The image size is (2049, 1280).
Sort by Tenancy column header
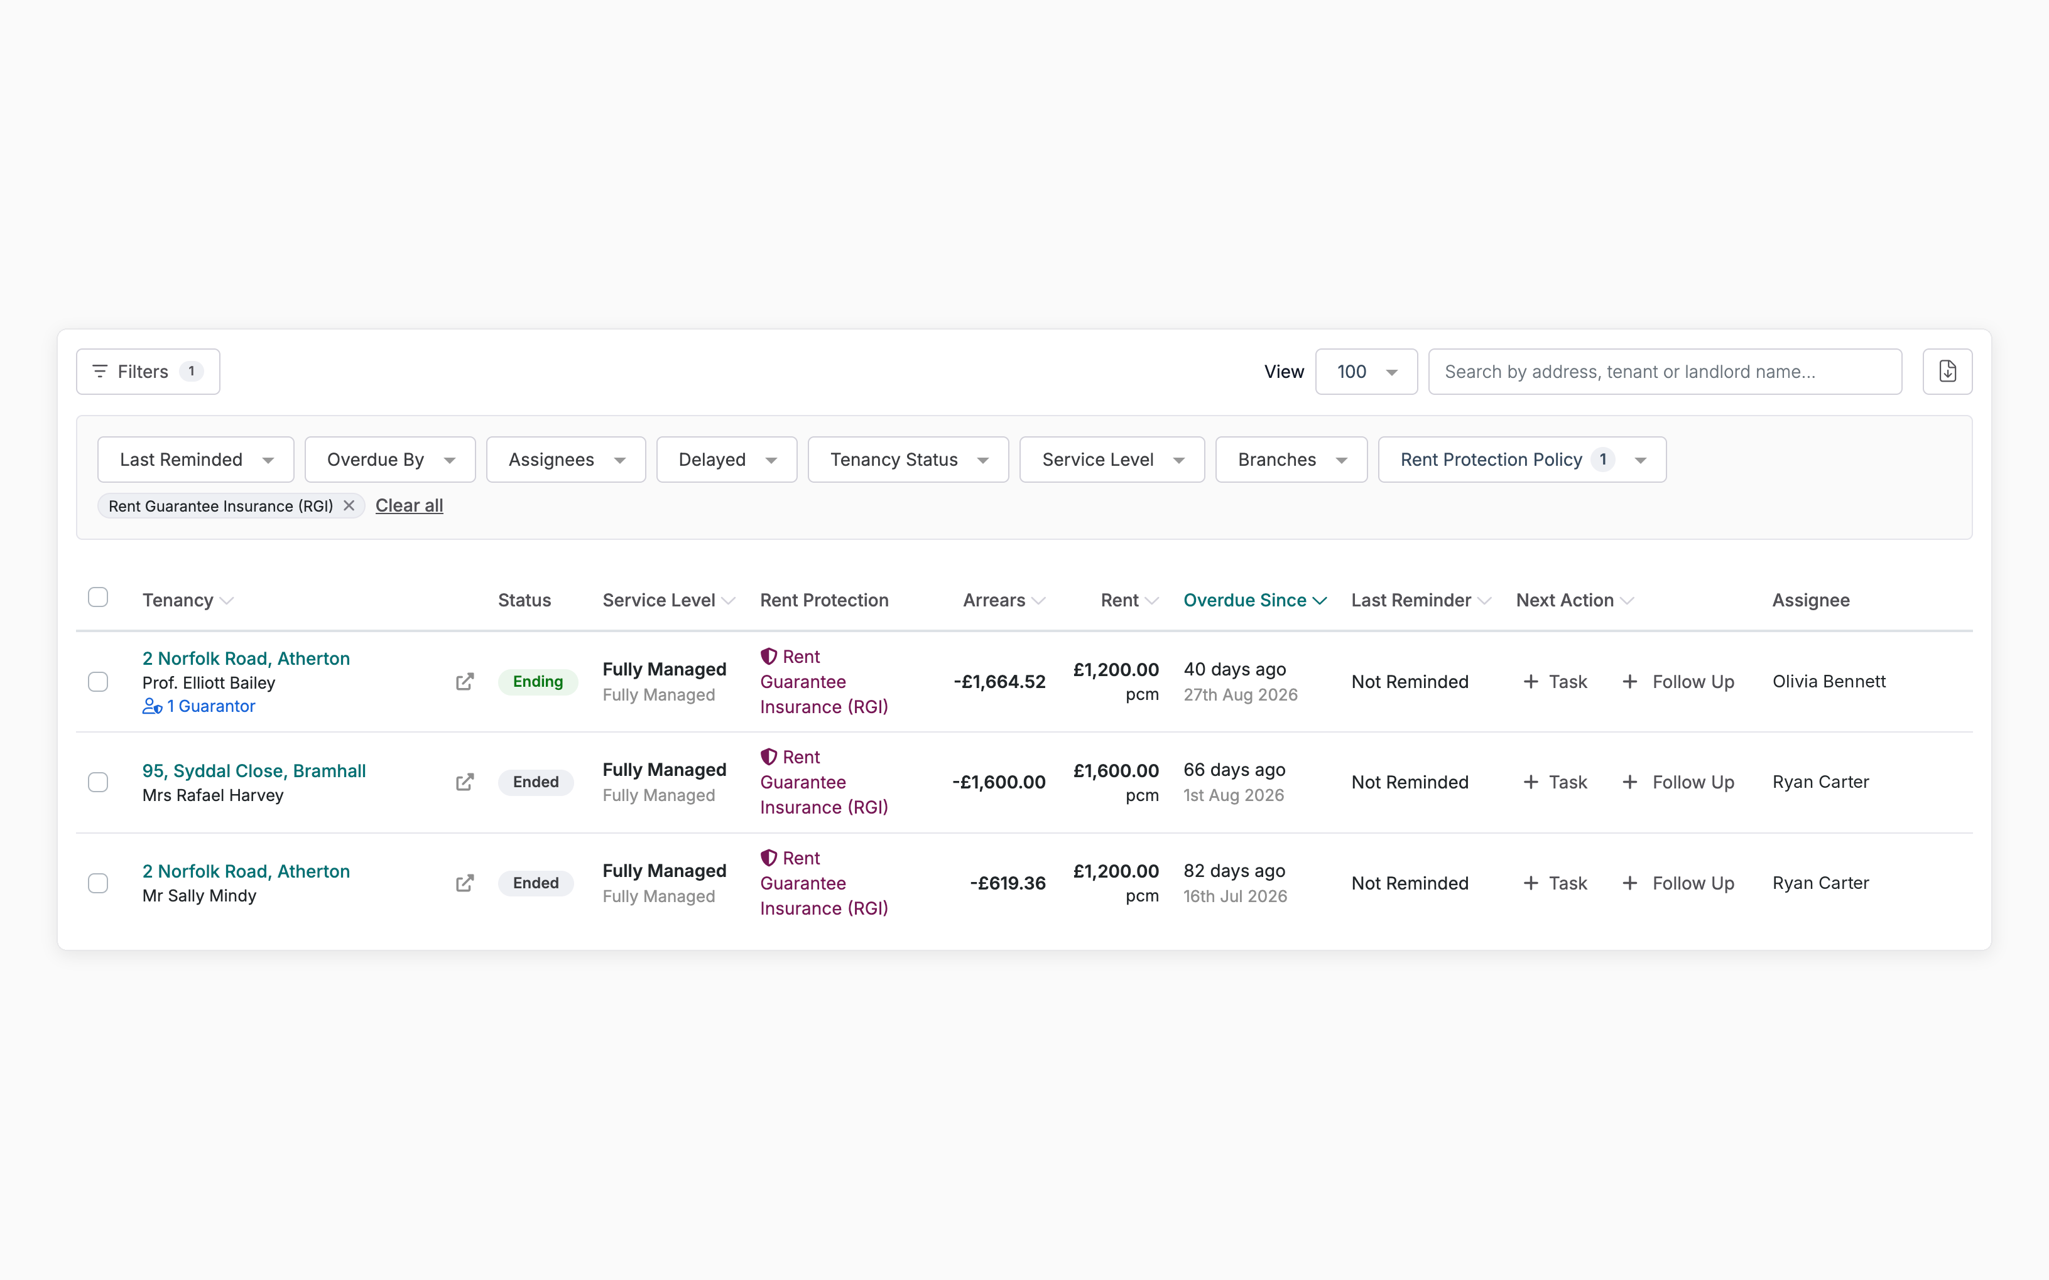(x=187, y=600)
